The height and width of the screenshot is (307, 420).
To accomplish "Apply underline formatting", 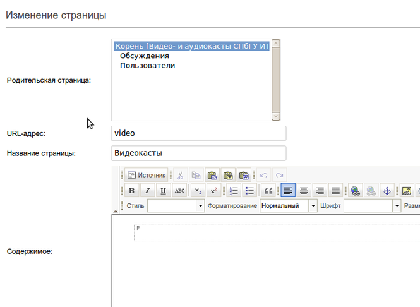I will 163,190.
